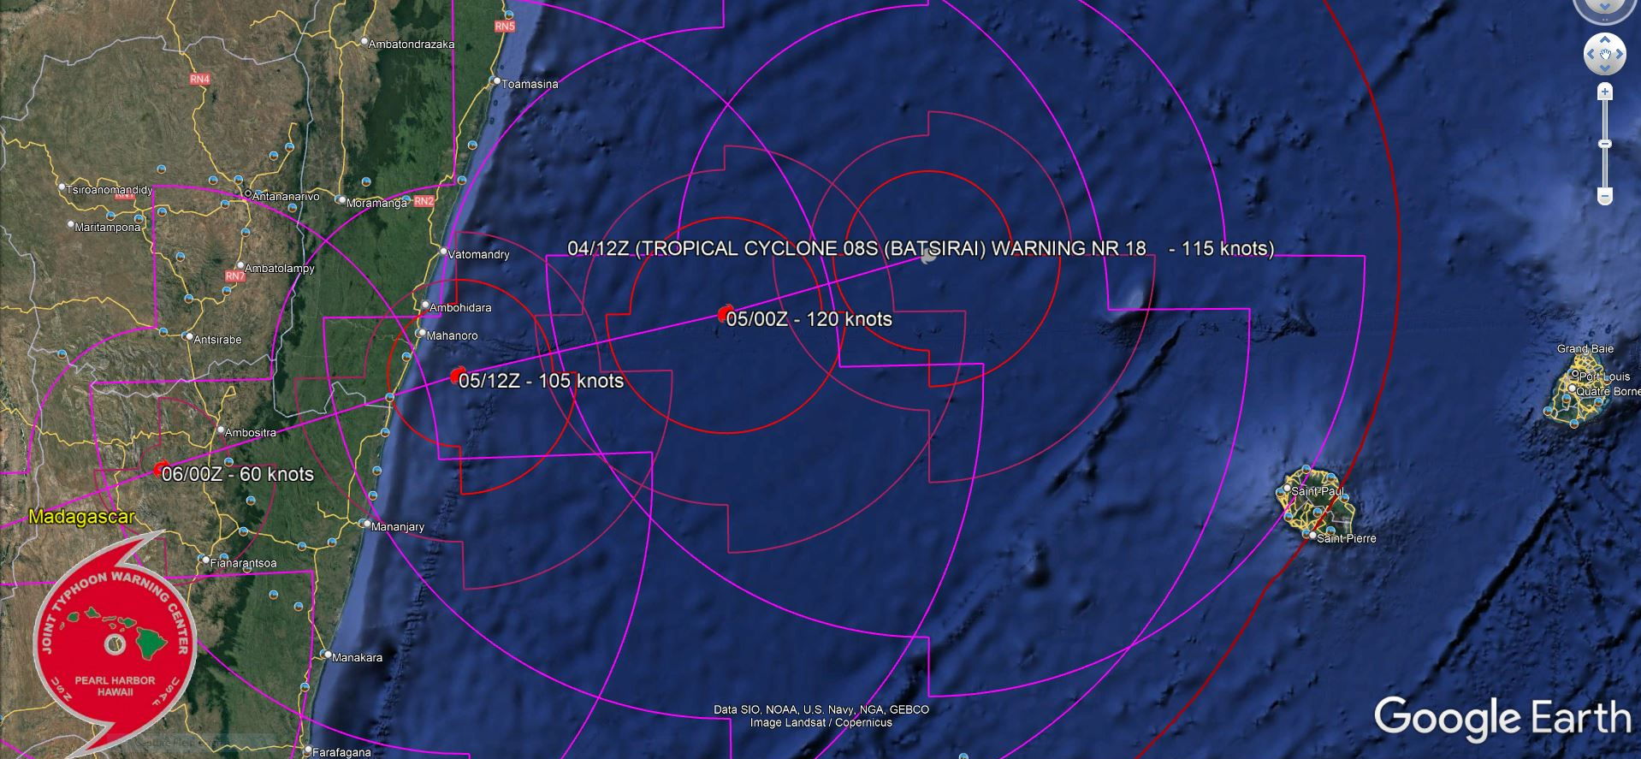Click the RN4 road shield
Viewport: 1641px width, 759px height.
tap(200, 79)
